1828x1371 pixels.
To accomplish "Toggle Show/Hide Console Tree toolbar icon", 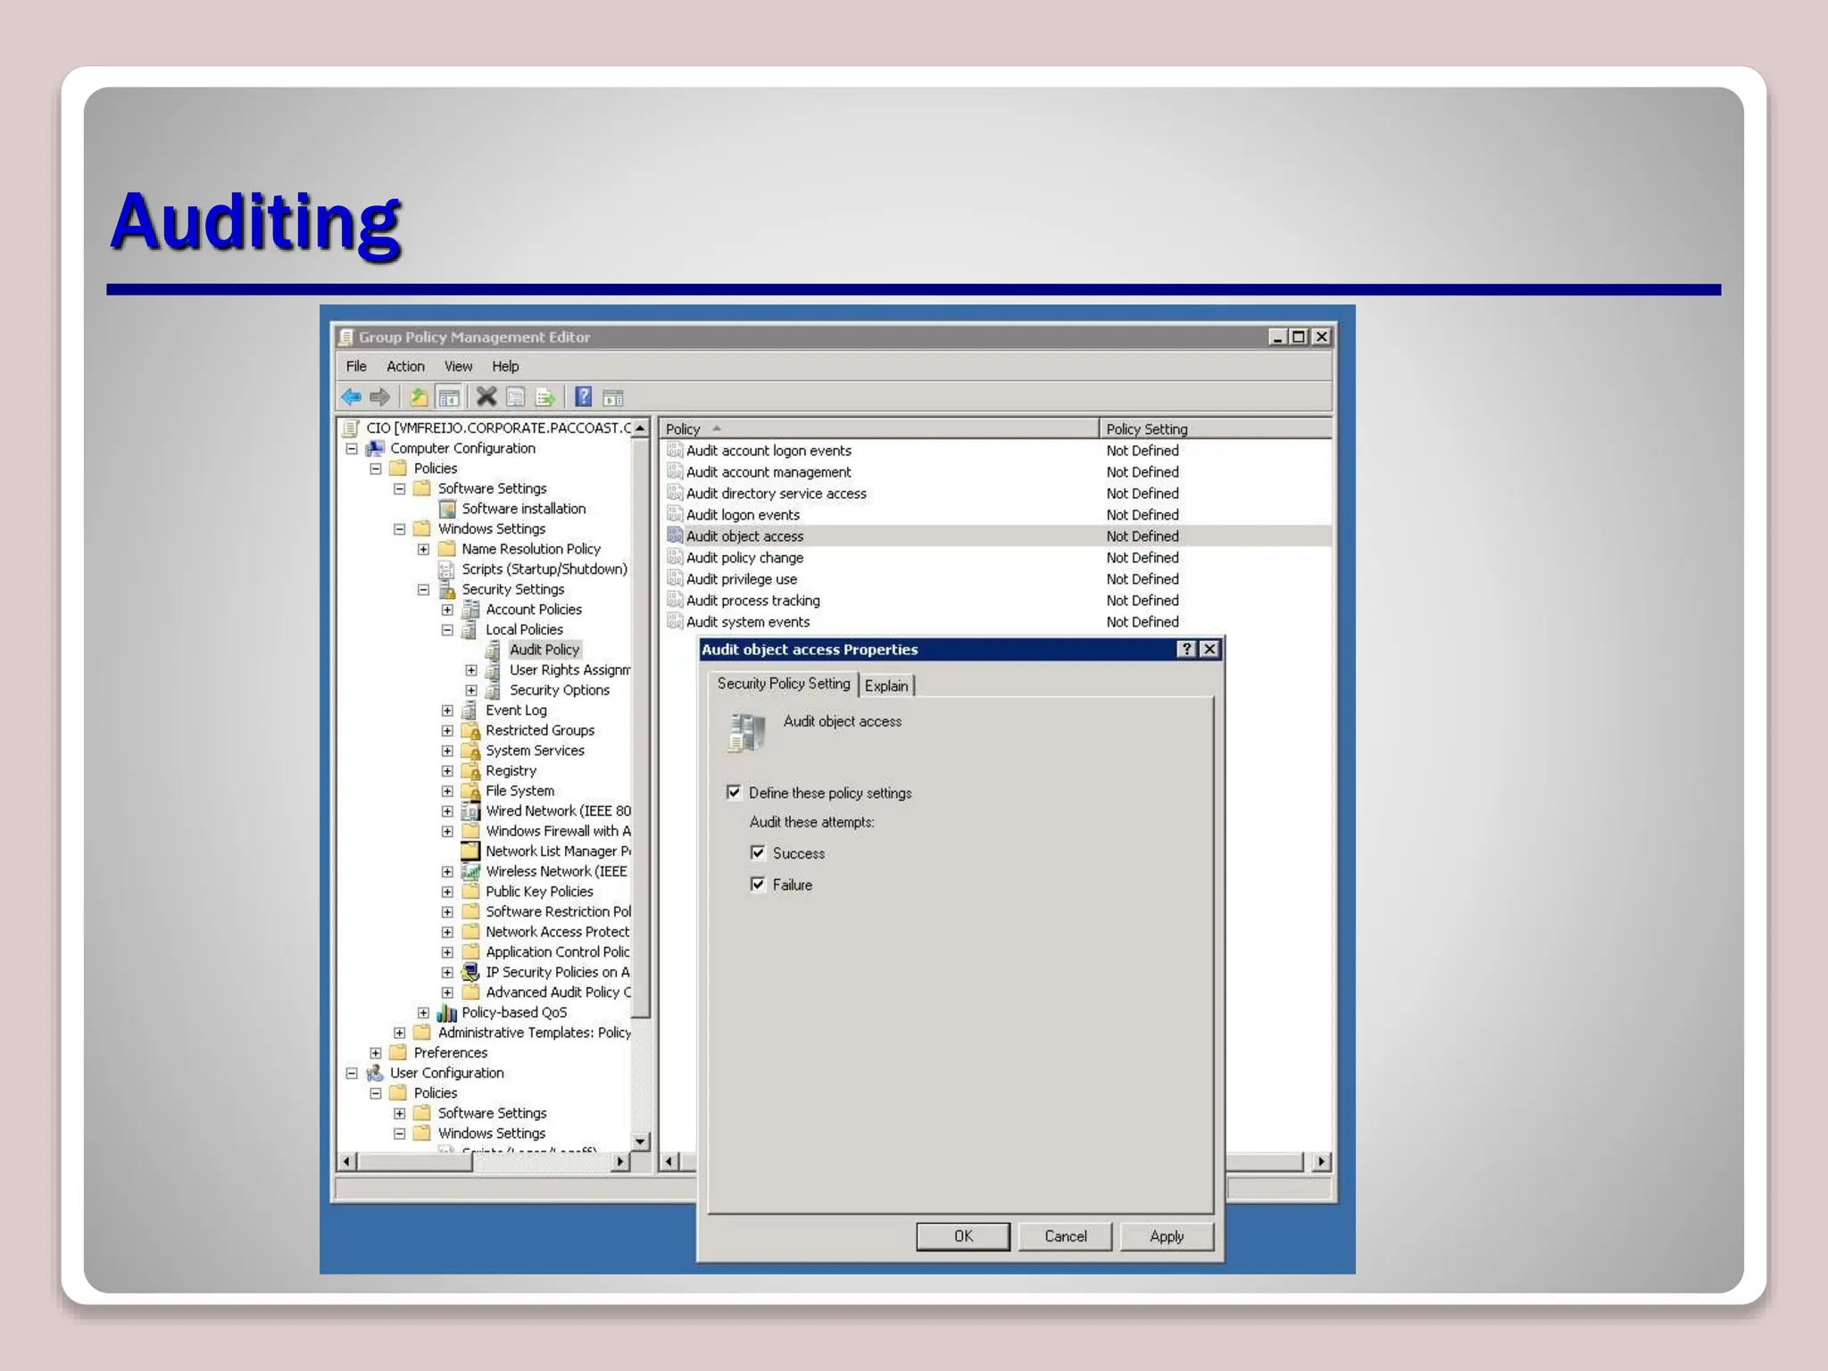I will click(x=449, y=397).
